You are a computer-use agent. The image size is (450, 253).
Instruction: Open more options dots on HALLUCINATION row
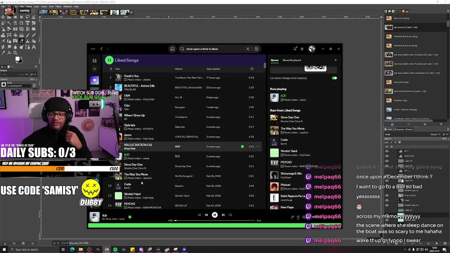[257, 147]
